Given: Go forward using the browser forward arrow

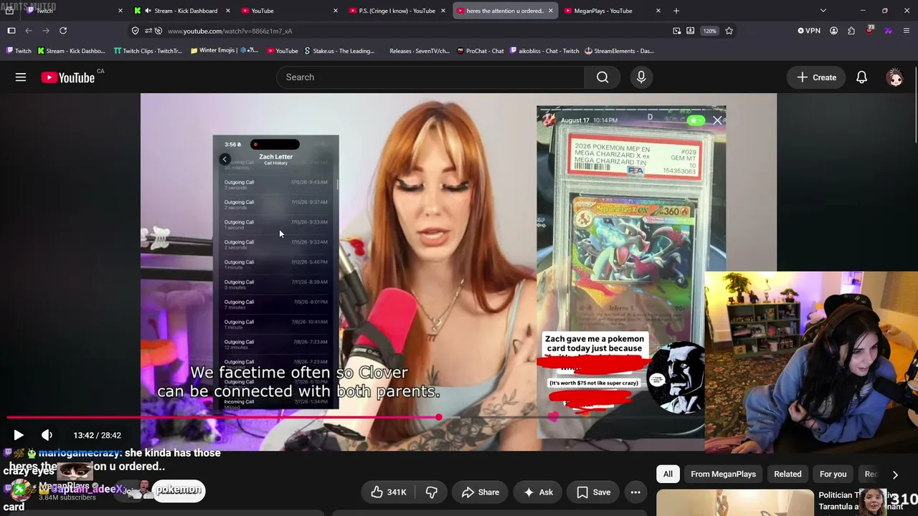Looking at the screenshot, I should point(46,31).
